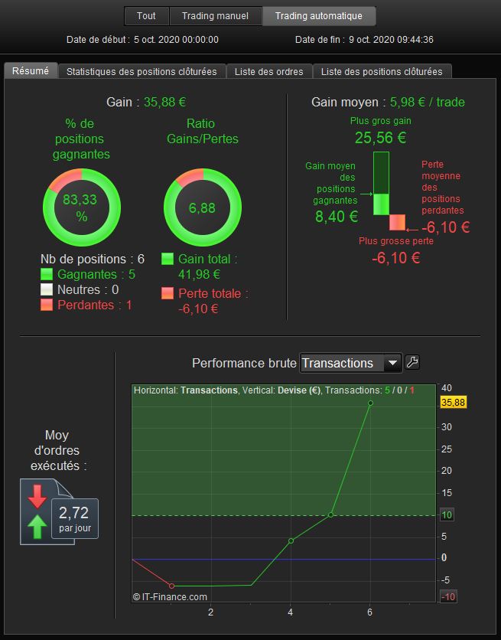Click the green Gagnantes legend square

tap(47, 274)
